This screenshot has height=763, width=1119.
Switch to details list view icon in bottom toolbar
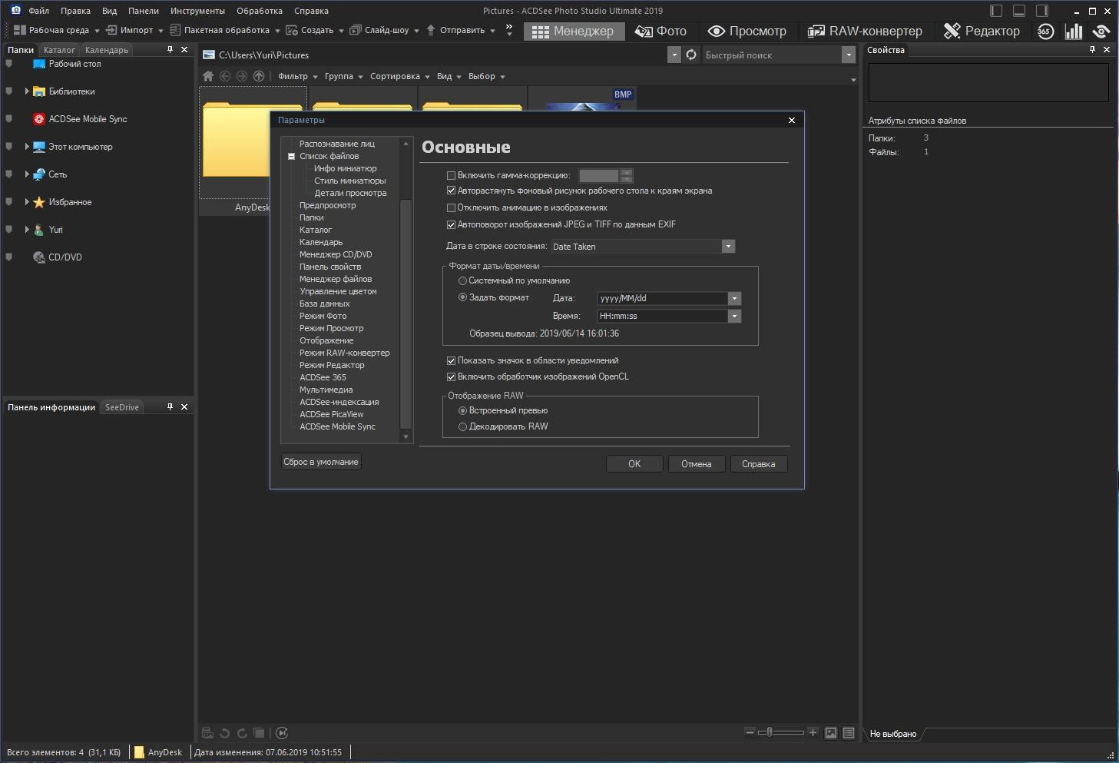[849, 733]
